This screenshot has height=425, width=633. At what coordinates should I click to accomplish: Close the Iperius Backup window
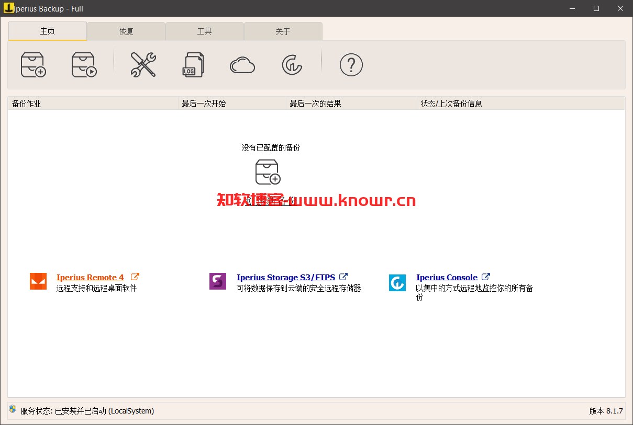tap(620, 8)
